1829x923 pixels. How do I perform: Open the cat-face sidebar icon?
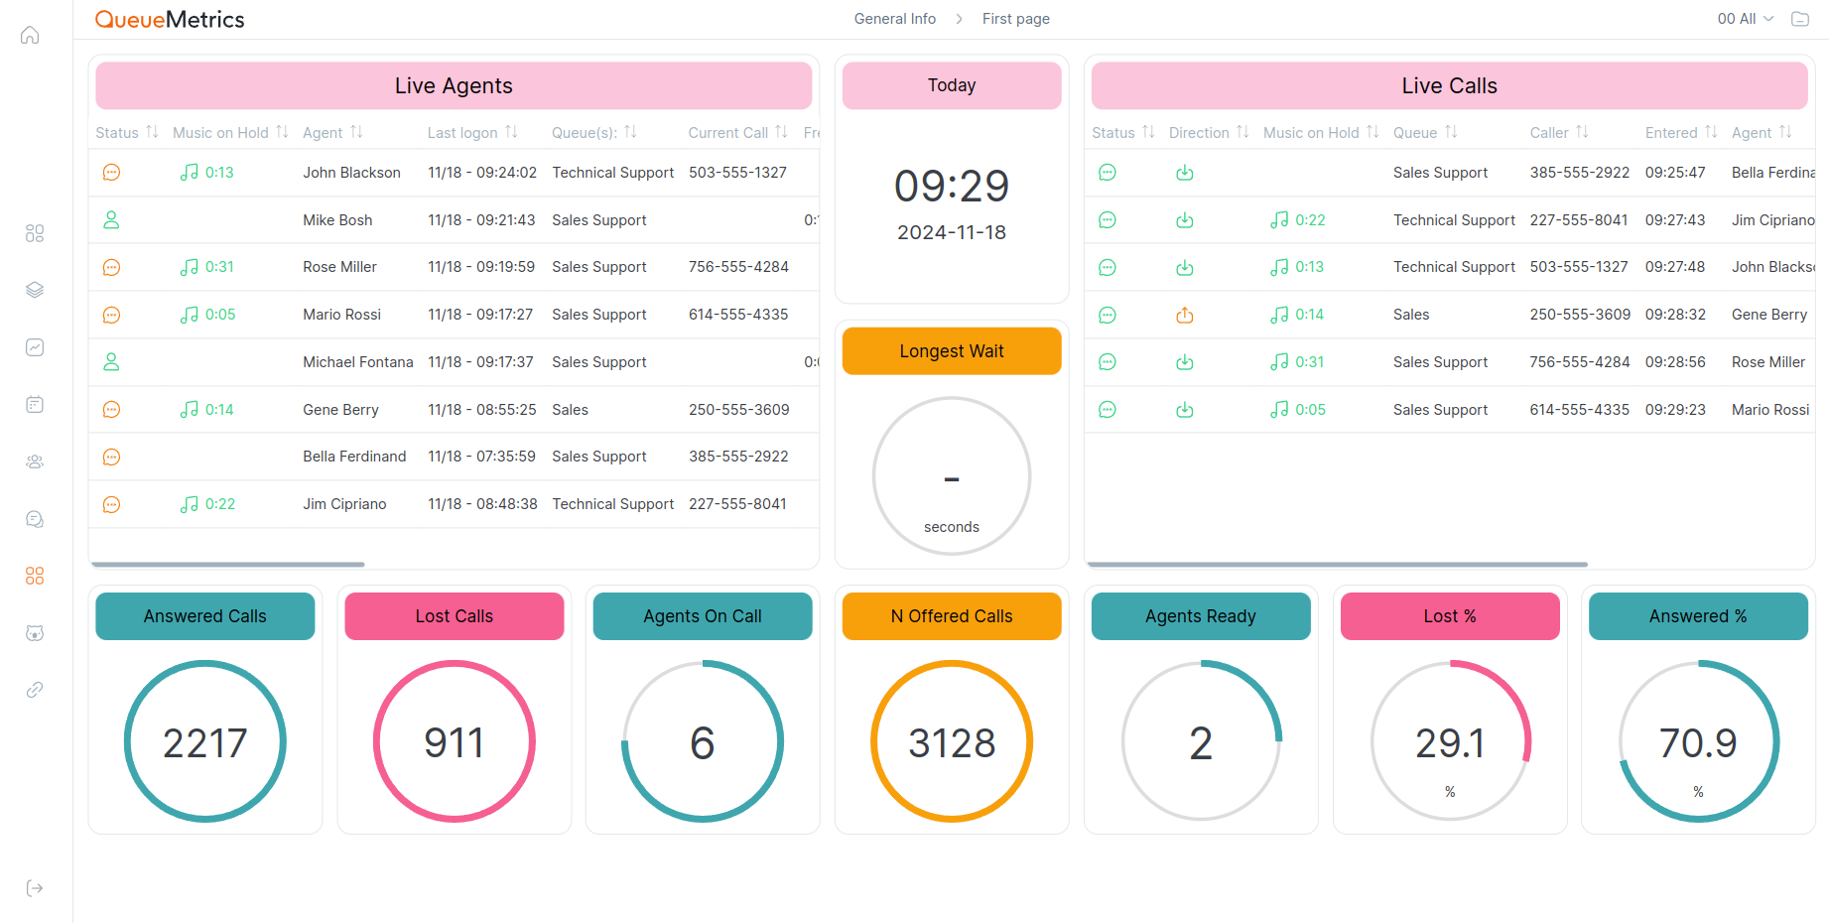click(35, 633)
